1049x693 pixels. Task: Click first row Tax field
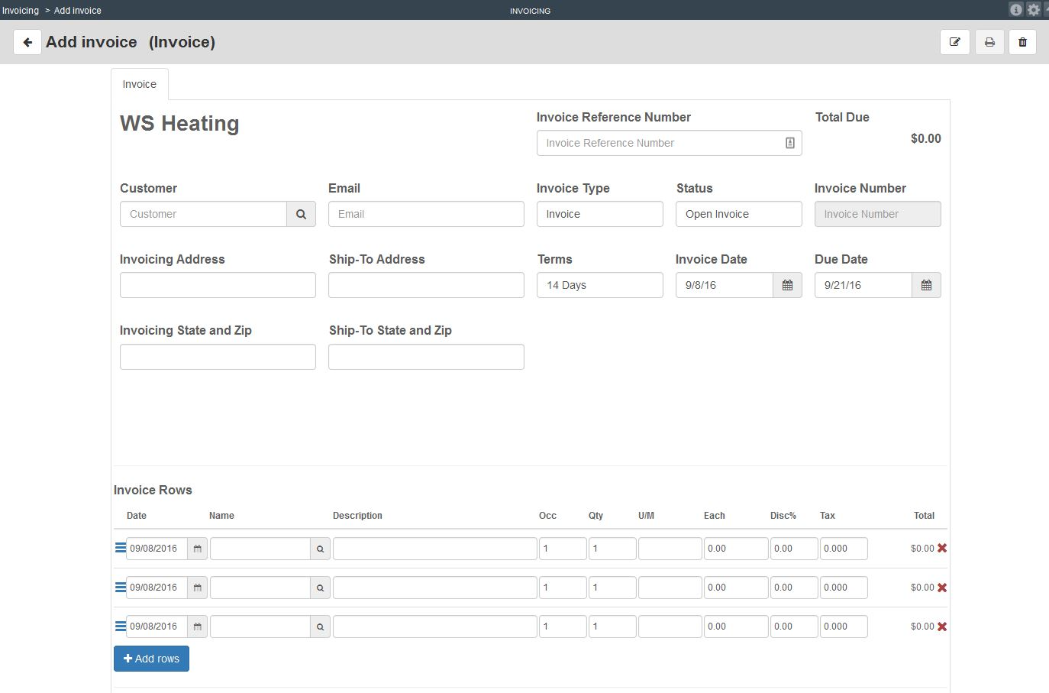[x=844, y=549]
